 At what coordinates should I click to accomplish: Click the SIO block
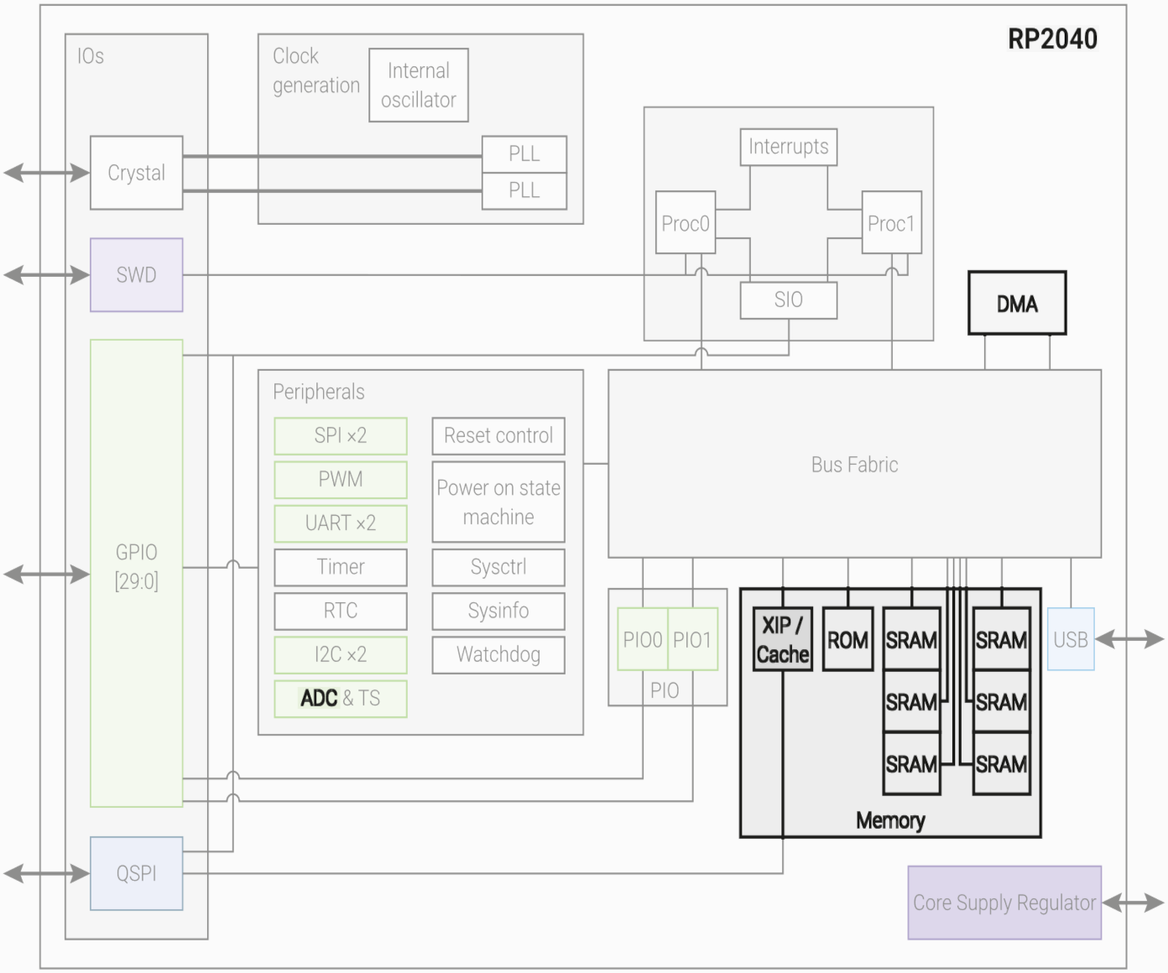pyautogui.click(x=789, y=300)
